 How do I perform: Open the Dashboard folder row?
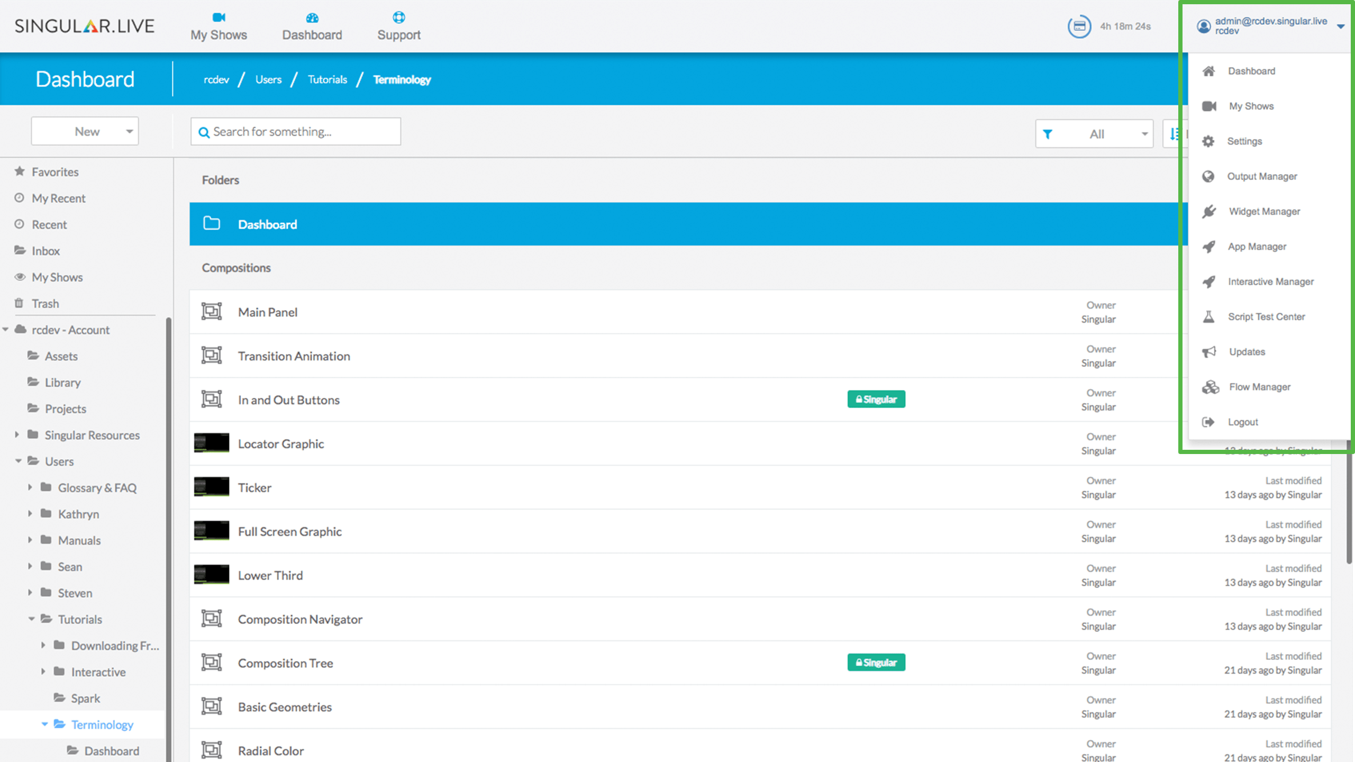pyautogui.click(x=683, y=224)
